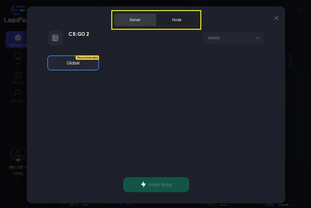Open the Console section icon
The image size is (311, 208).
(x=18, y=75)
